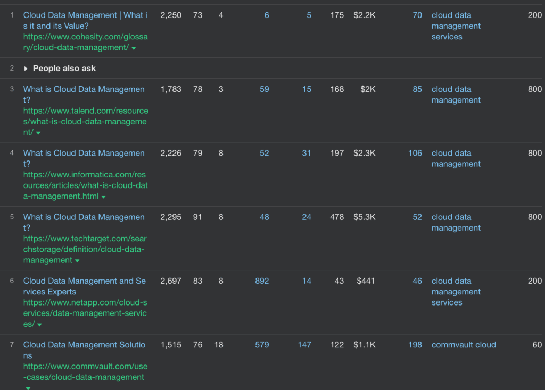Click value 24 in techtarget row
The height and width of the screenshot is (390, 545).
point(307,217)
